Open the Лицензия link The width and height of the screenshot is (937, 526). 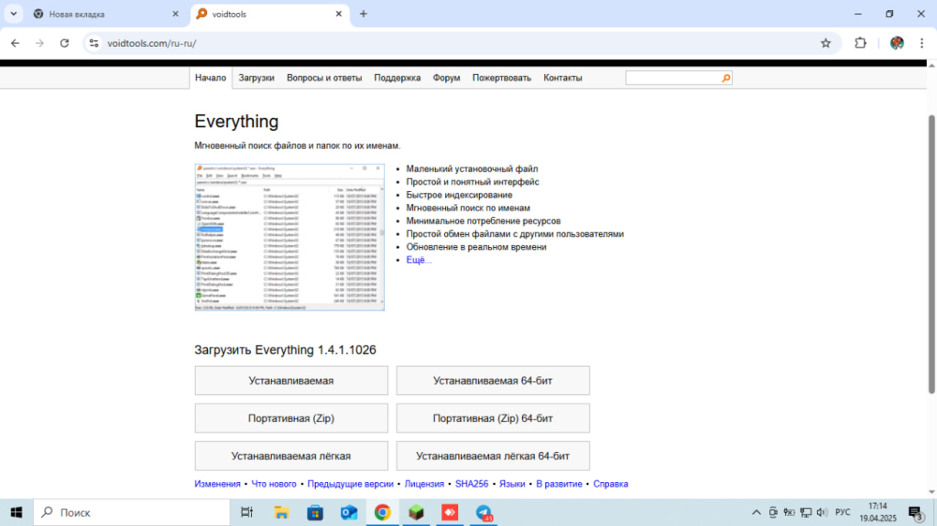(x=424, y=484)
